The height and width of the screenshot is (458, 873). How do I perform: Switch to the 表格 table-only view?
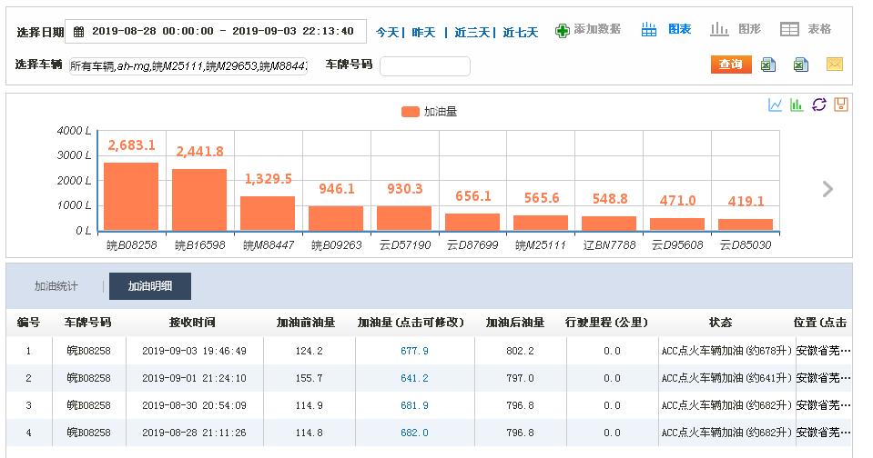pos(805,29)
